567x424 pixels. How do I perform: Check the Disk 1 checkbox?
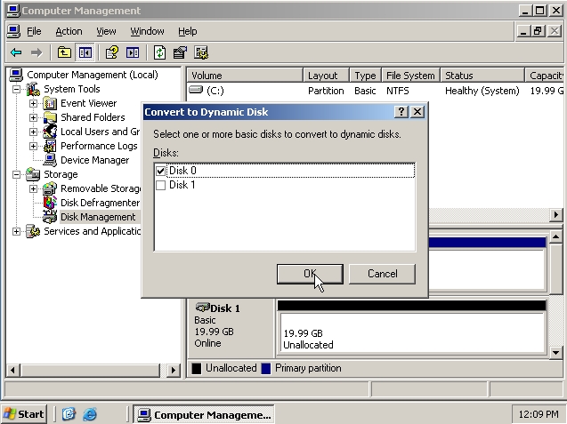160,185
